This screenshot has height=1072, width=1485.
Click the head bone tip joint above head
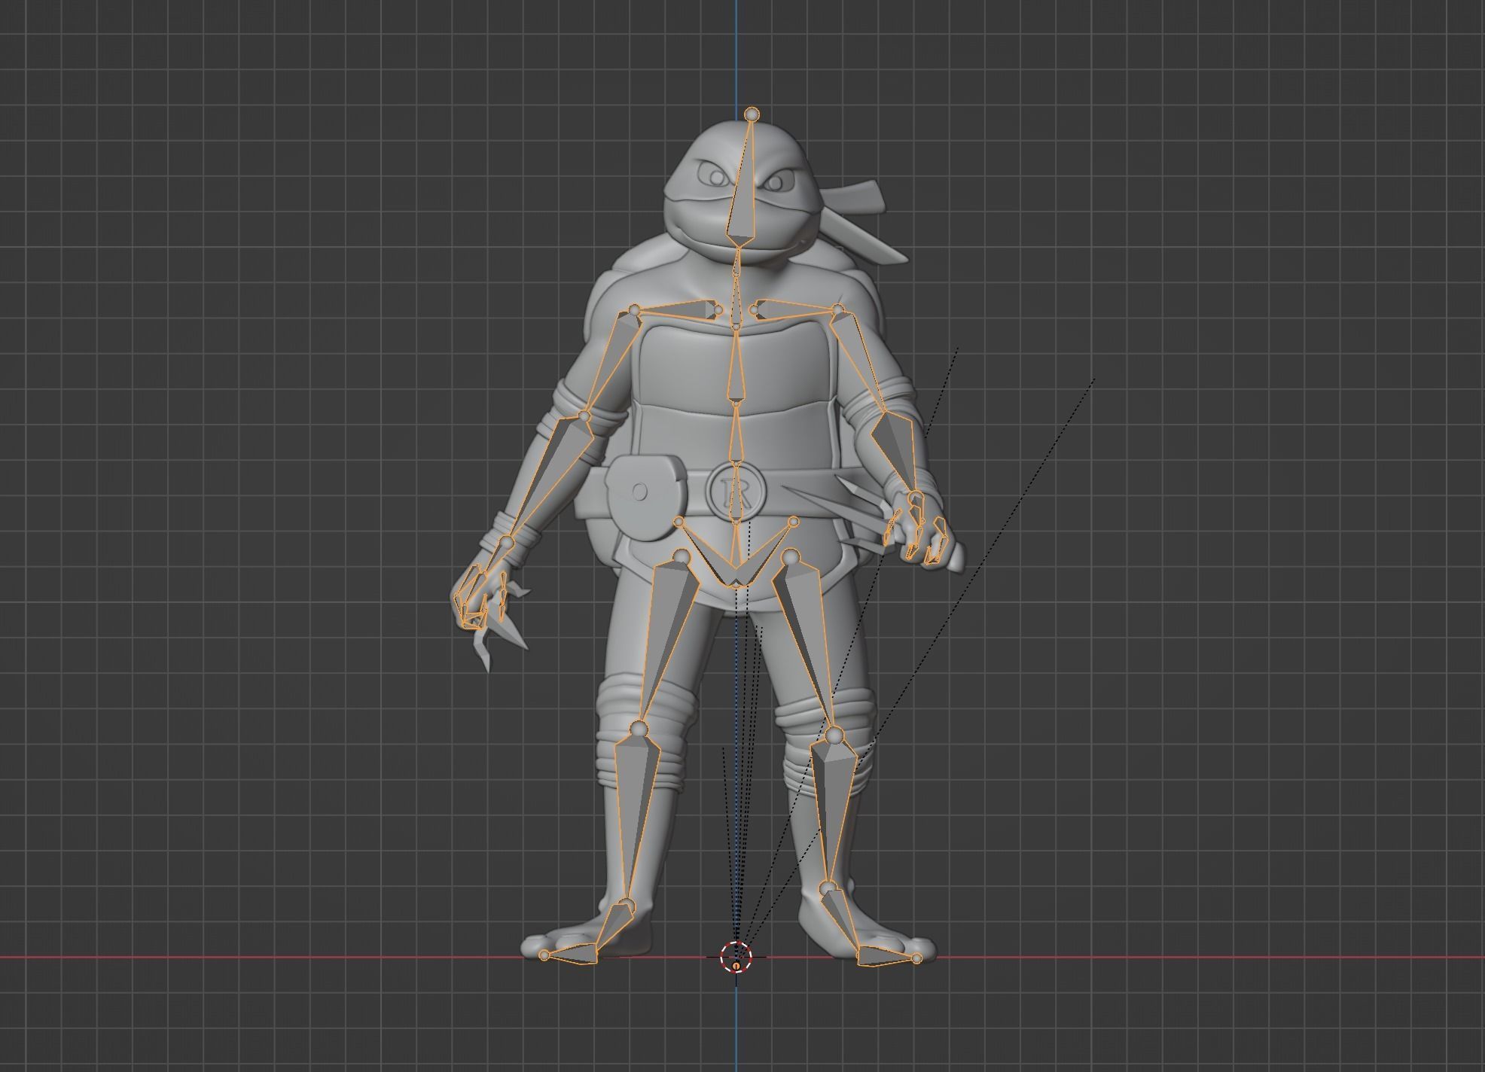click(752, 114)
